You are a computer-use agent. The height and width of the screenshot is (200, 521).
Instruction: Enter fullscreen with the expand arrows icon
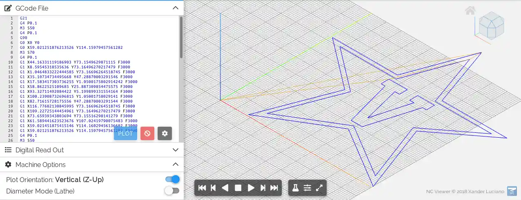pyautogui.click(x=320, y=188)
